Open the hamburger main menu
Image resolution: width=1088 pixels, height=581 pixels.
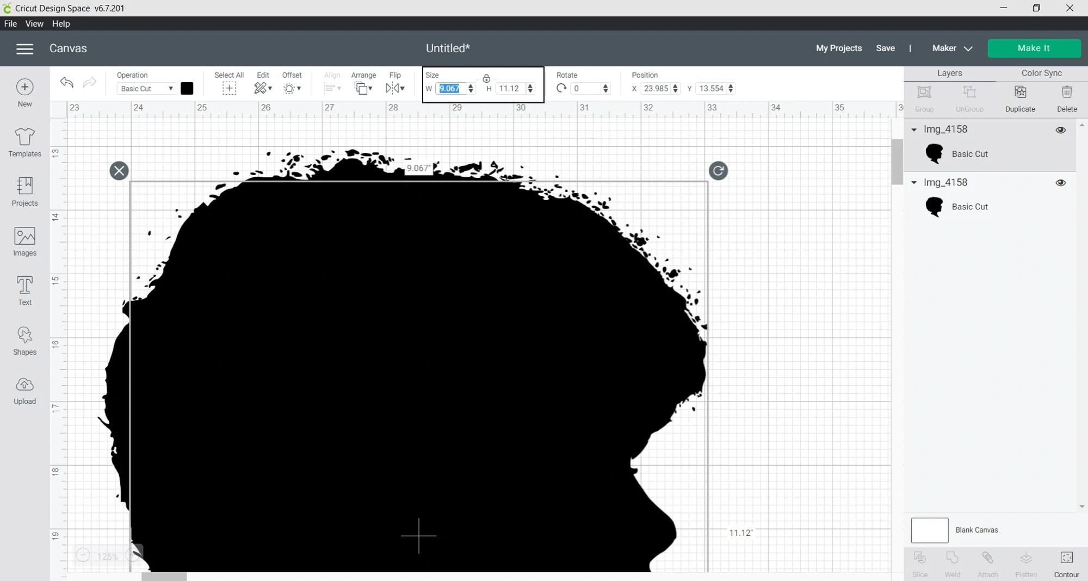[24, 48]
